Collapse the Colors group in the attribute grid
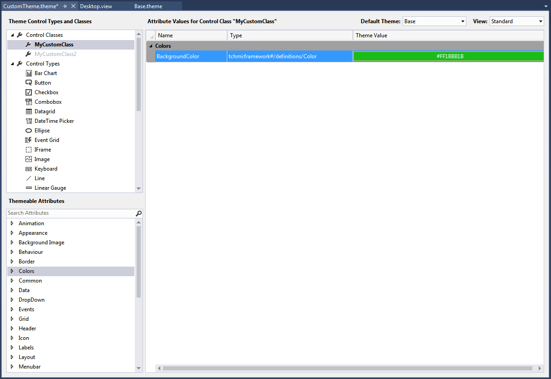The width and height of the screenshot is (551, 379). tap(151, 46)
